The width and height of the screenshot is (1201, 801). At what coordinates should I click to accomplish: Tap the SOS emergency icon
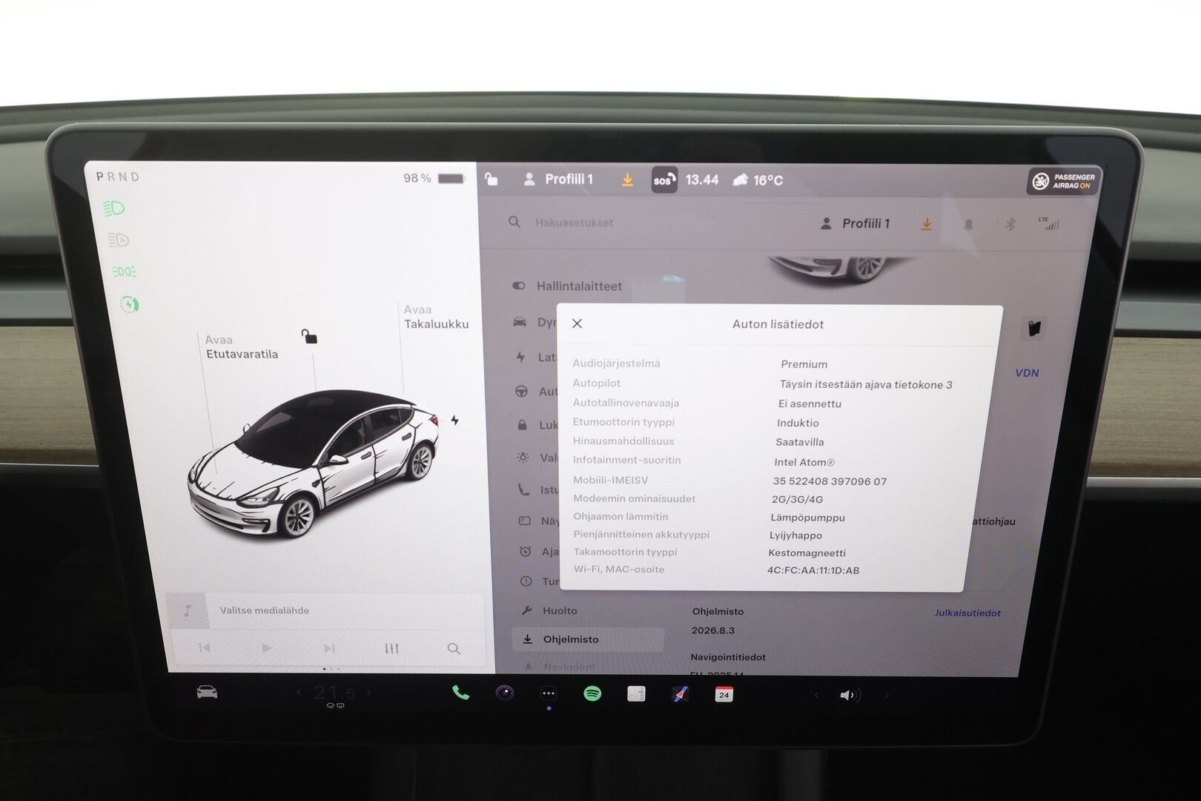[x=664, y=180]
